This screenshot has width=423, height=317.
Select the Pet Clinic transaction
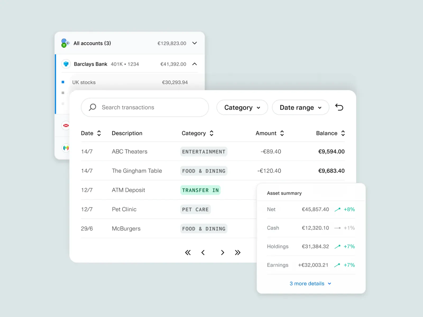tap(169, 209)
